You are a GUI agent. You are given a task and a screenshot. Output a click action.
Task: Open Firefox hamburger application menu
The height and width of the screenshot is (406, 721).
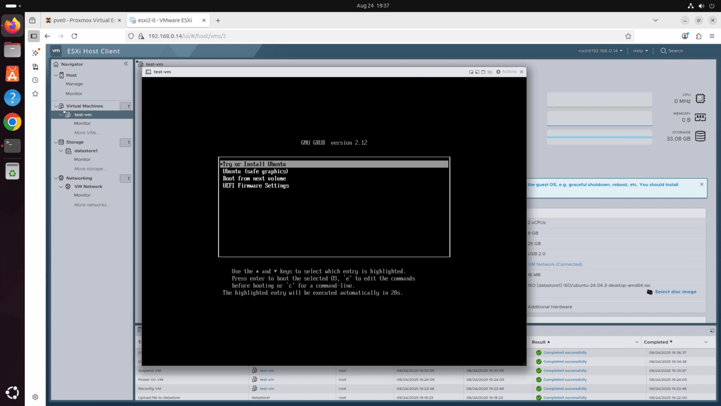coord(711,36)
